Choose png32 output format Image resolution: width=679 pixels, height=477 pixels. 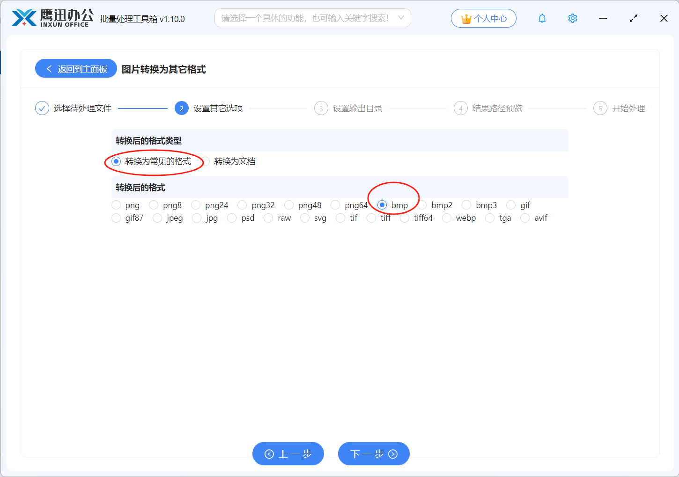click(242, 205)
